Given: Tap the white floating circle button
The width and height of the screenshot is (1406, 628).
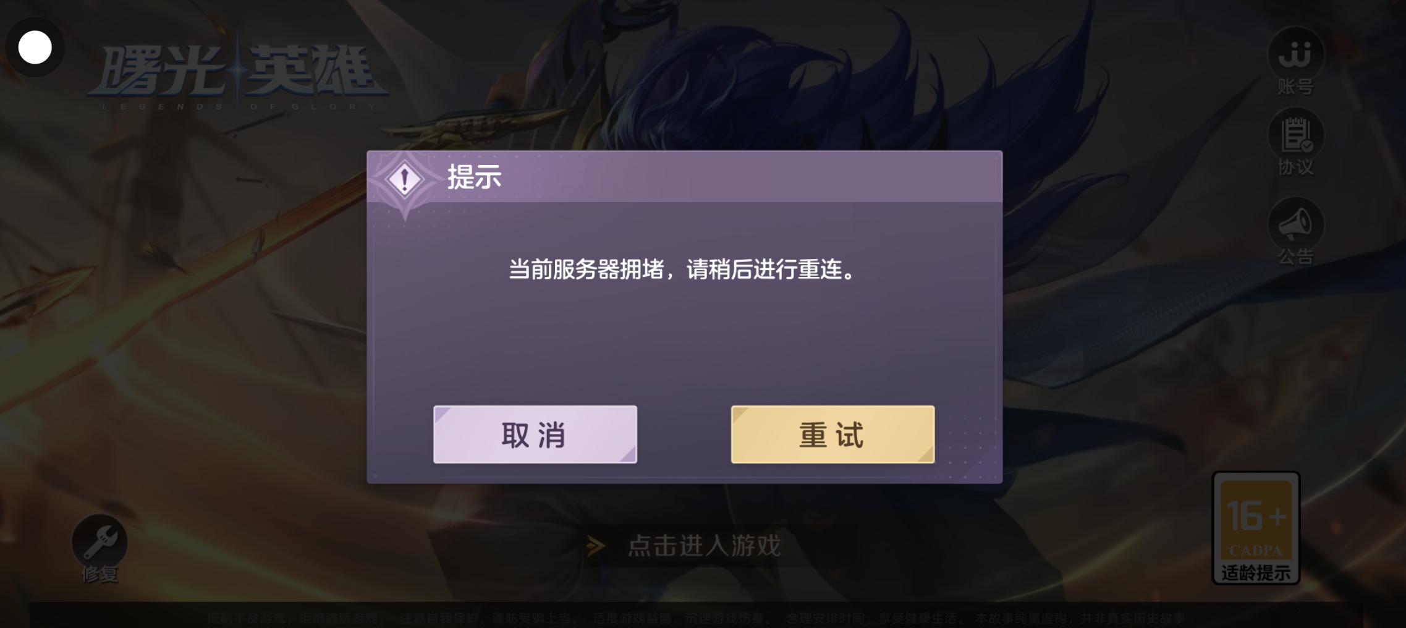Looking at the screenshot, I should (35, 48).
